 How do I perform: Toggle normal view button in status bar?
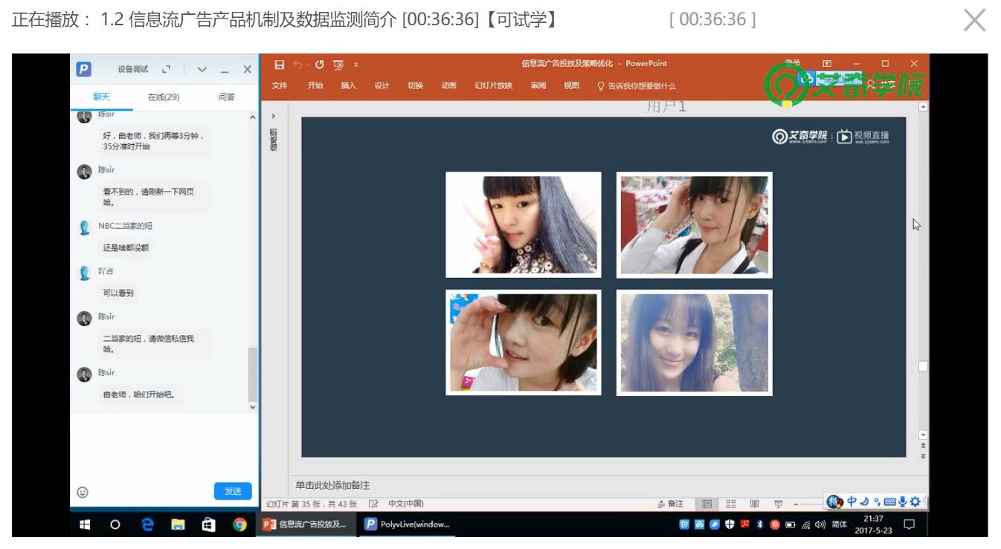point(707,504)
